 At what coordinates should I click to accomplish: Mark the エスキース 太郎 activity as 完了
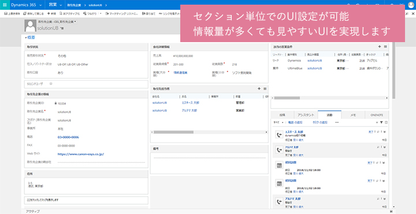coord(370,132)
